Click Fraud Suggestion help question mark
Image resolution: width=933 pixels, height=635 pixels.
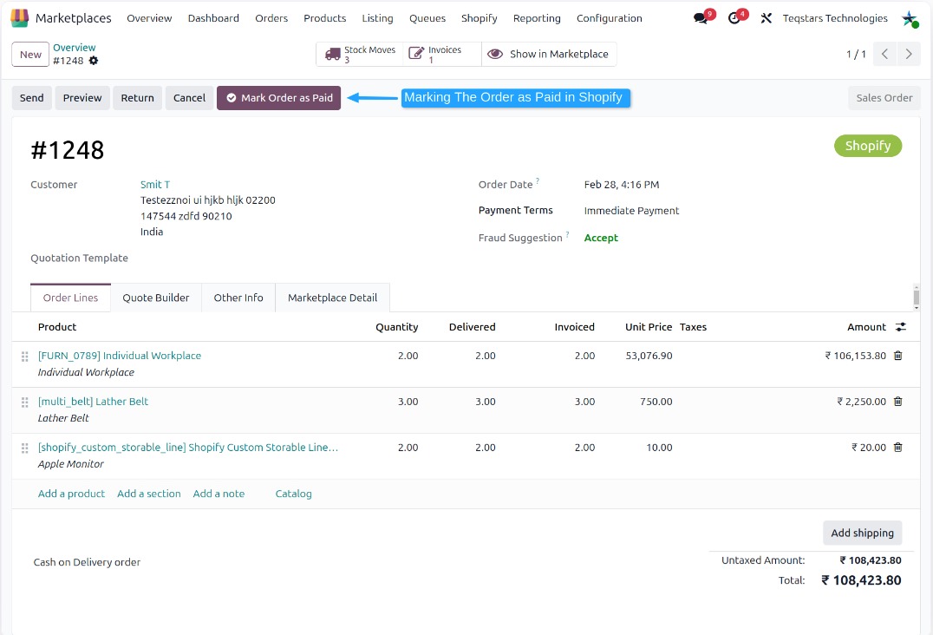click(567, 234)
